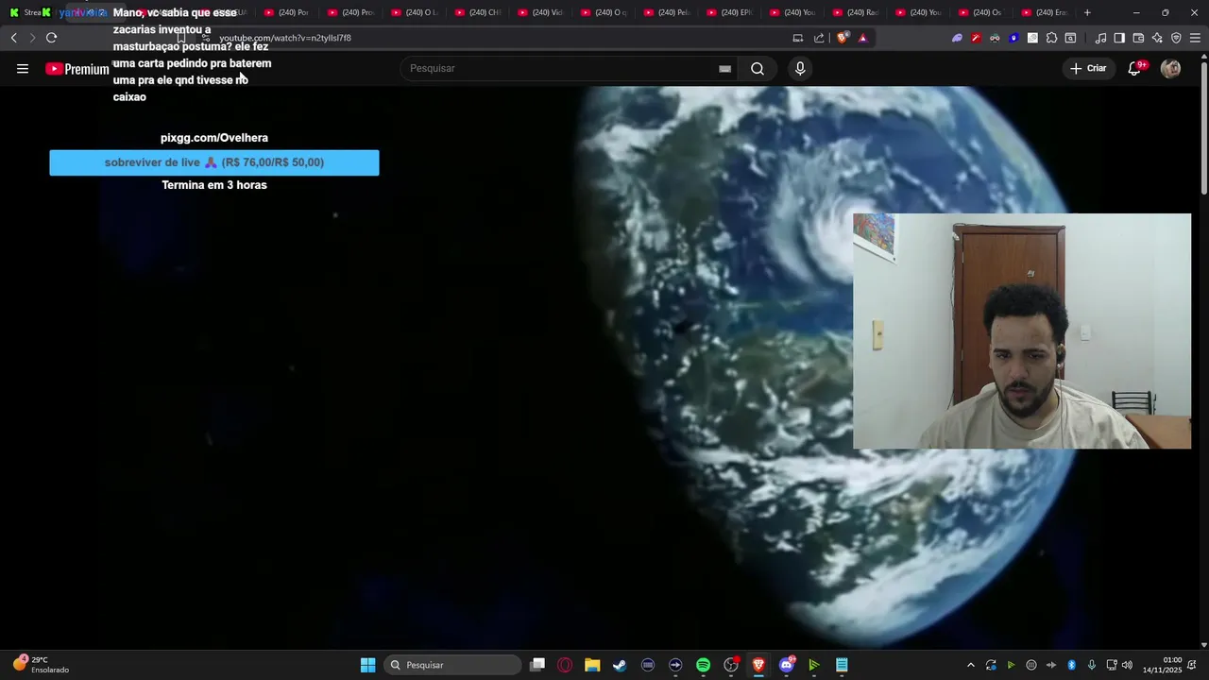Click the install/cast screen icon in the address bar
This screenshot has height=680, width=1209.
(798, 38)
